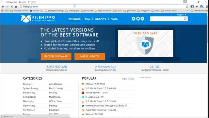Open the Other bookmarks folder
Viewport: 209px width, 118px height.
[199, 11]
